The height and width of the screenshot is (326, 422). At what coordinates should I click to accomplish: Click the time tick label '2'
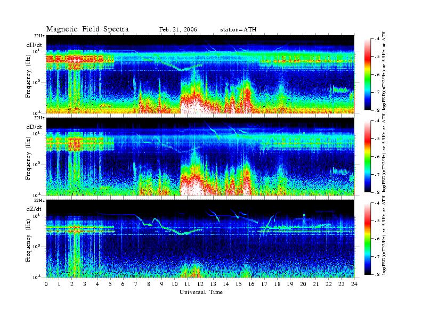72,284
